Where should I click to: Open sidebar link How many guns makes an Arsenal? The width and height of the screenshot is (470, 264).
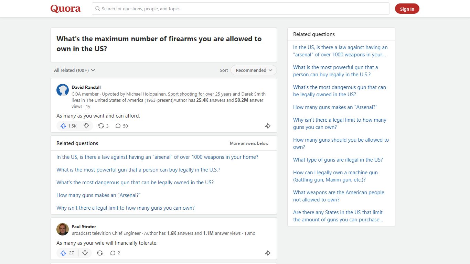tap(335, 107)
